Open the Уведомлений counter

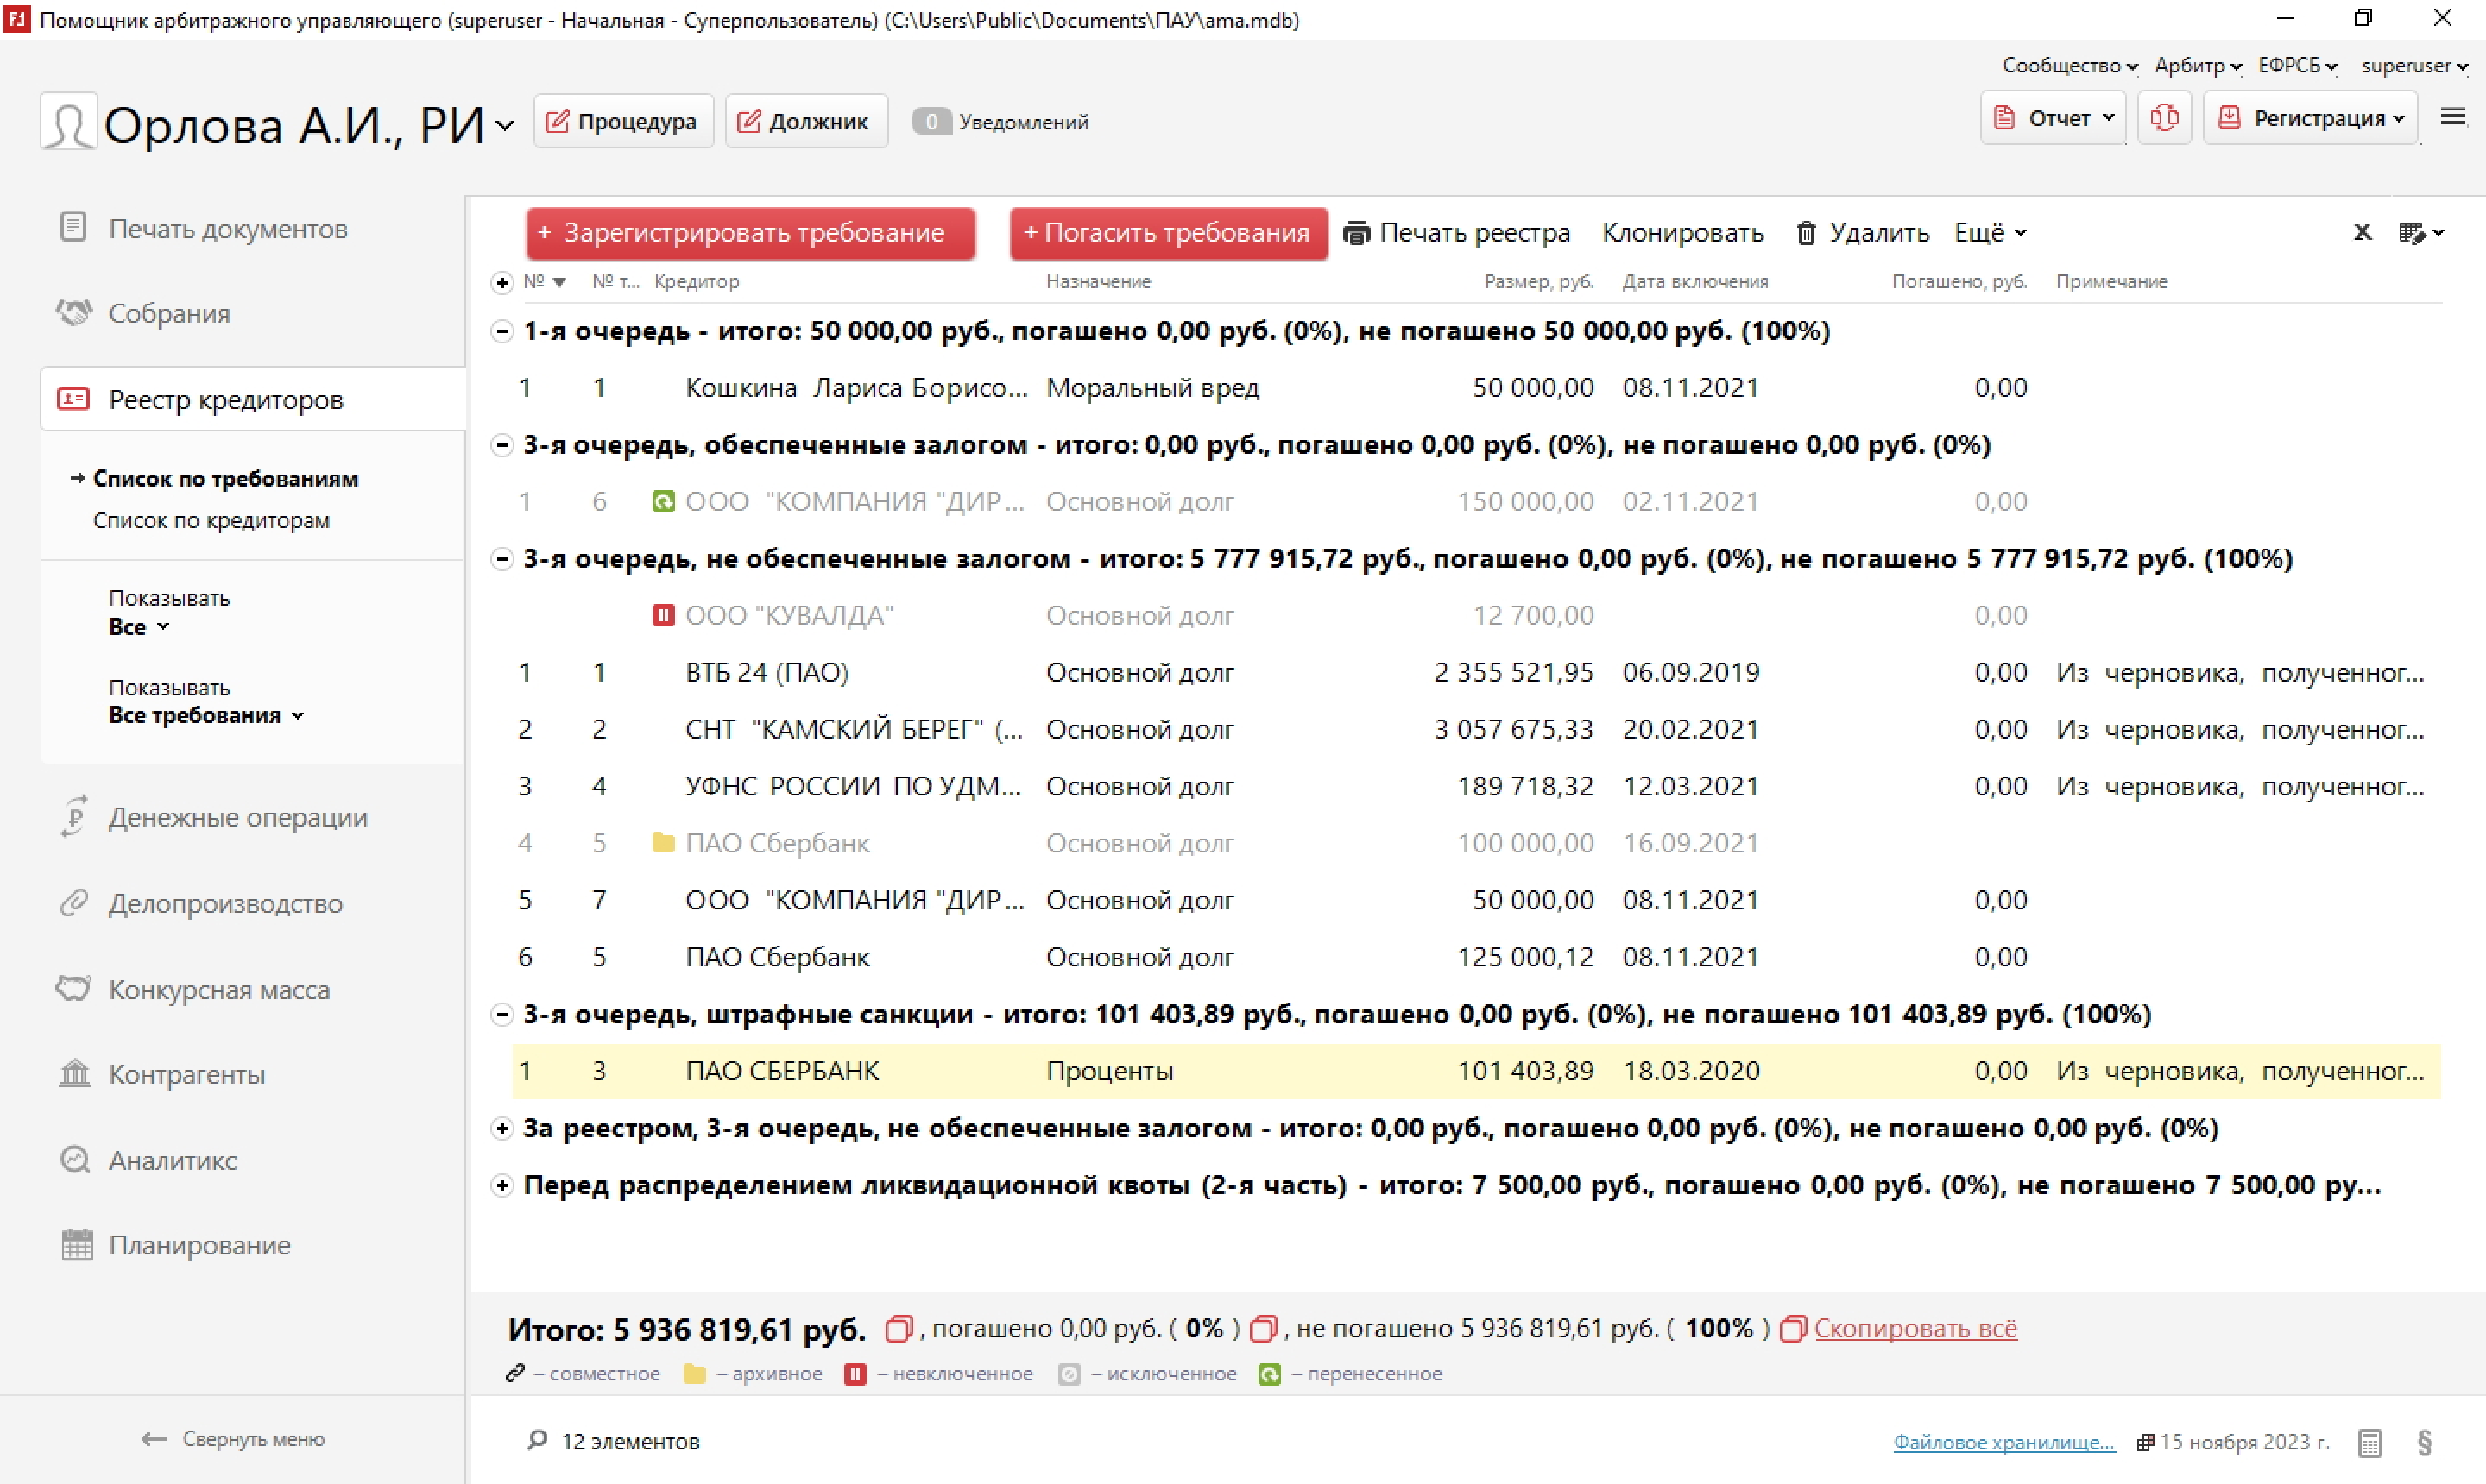click(1000, 121)
